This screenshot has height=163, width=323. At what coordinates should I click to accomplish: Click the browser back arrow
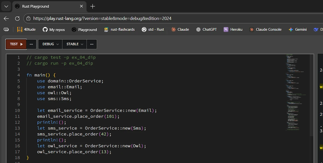[x=6, y=18]
